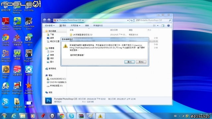Open Organize (組合管理) dropdown menu
Screen dimensions: 212x119
click(x=50, y=25)
